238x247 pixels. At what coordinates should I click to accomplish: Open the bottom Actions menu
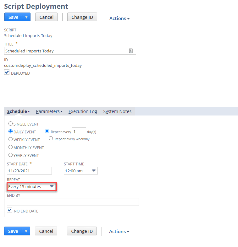pyautogui.click(x=119, y=232)
